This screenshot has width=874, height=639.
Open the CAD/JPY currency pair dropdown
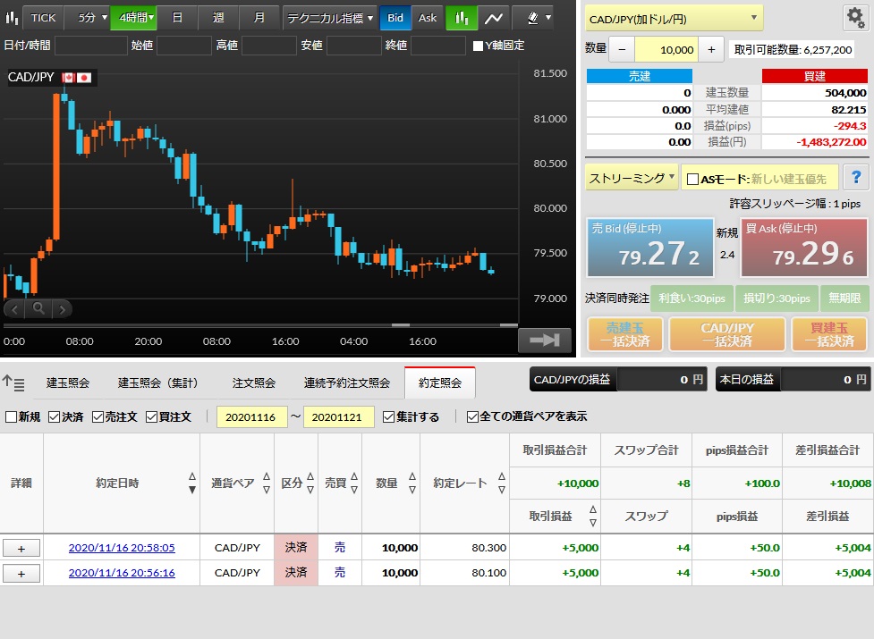pos(674,19)
